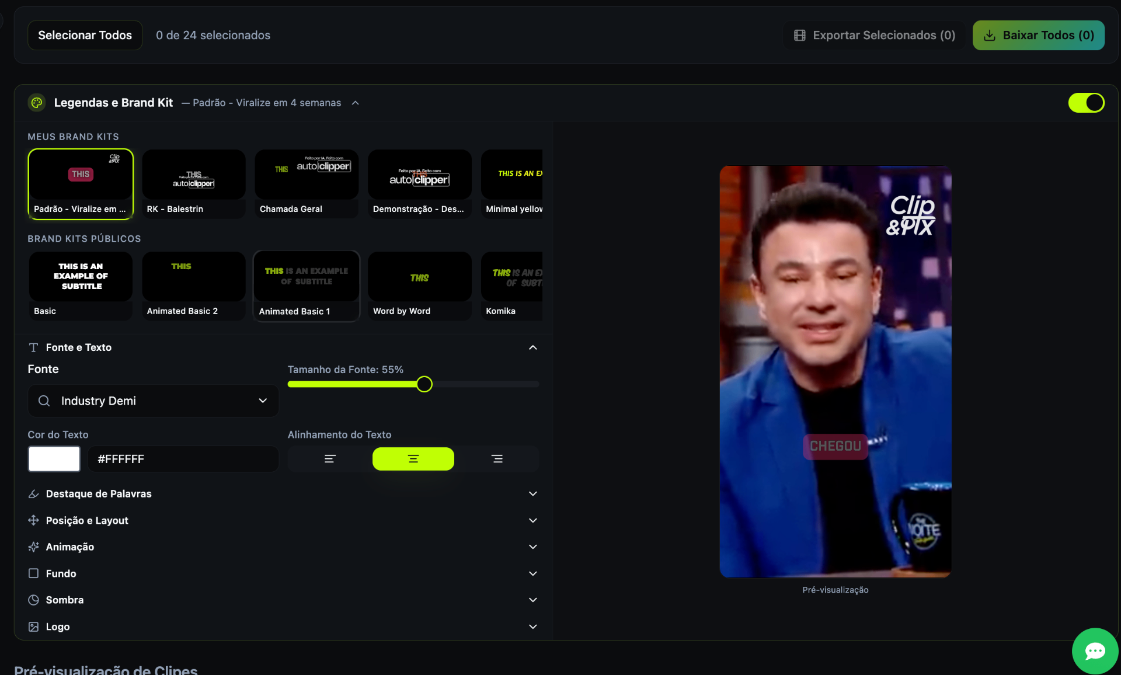The width and height of the screenshot is (1121, 675).
Task: Click the #FFFFFF hex color field
Action: click(183, 459)
